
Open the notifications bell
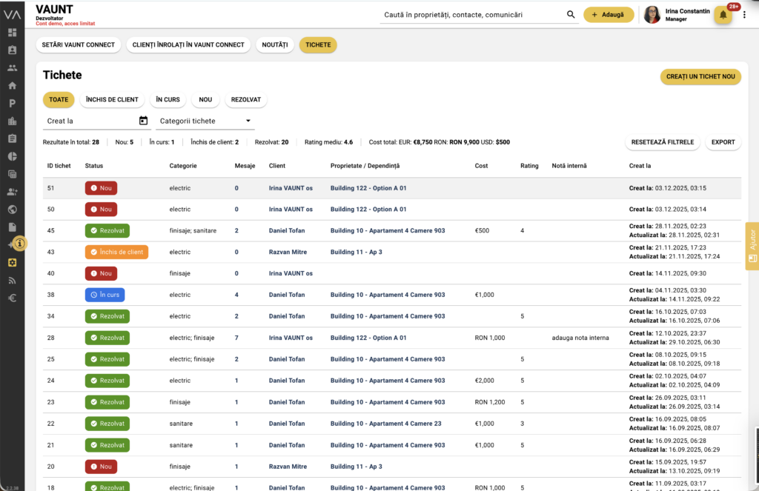[723, 15]
